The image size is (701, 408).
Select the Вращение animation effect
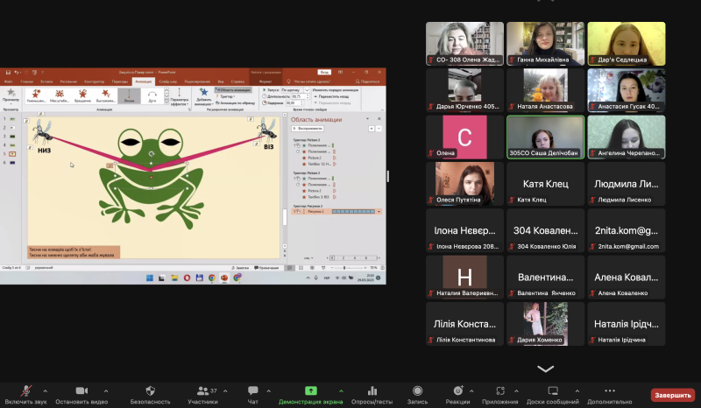point(82,95)
